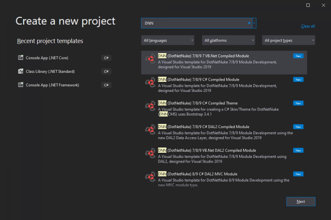This screenshot has height=220, width=331.
Task: Open the All languages filter dropdown
Action: (x=168, y=40)
